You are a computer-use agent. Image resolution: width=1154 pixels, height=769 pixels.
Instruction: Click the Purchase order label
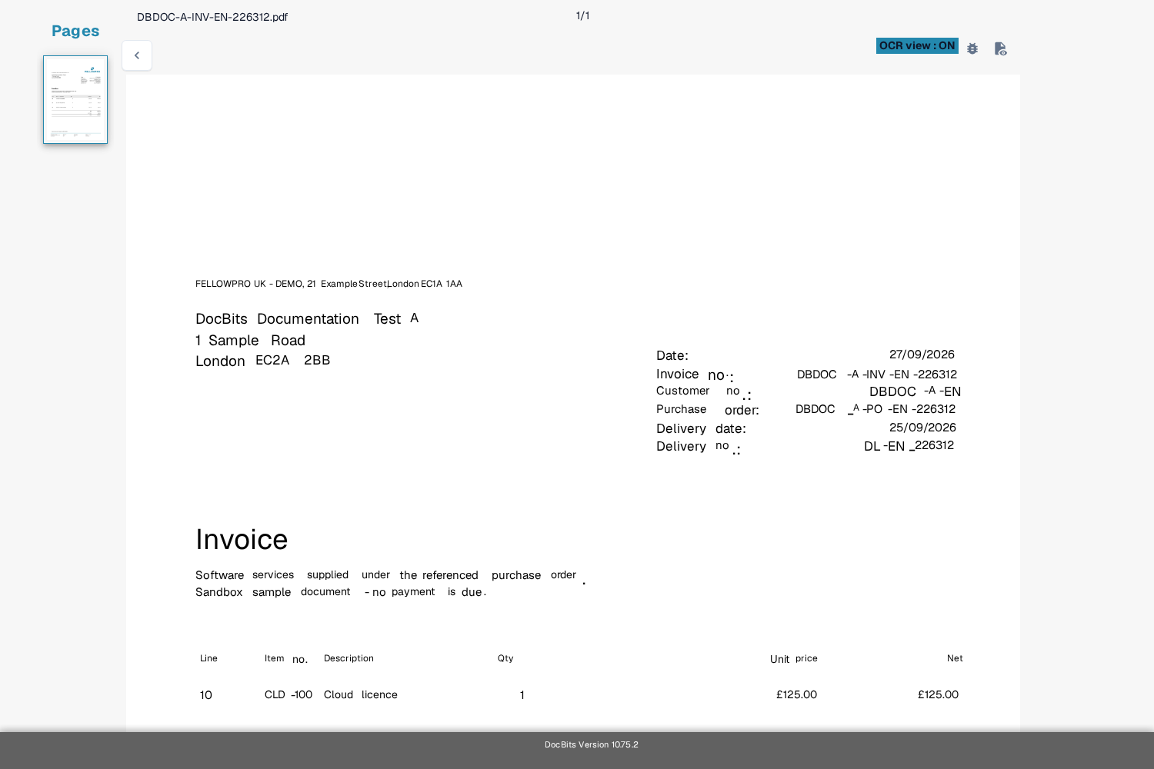click(708, 410)
